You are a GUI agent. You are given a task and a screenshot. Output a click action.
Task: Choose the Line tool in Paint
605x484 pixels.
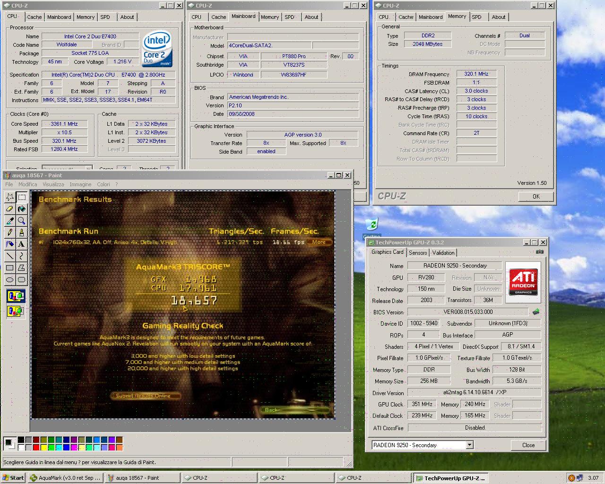point(10,256)
